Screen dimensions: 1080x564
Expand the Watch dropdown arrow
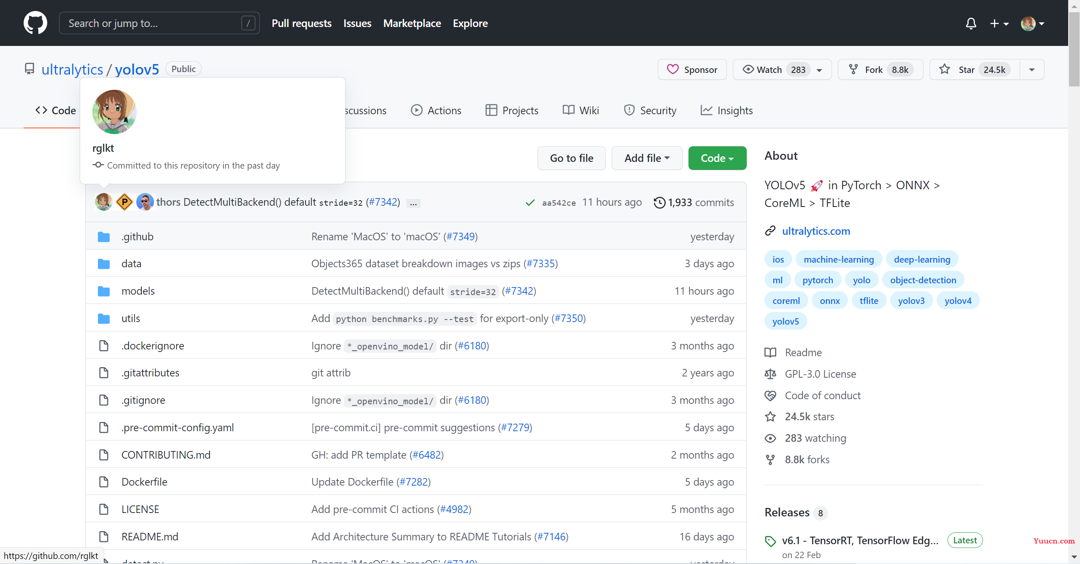(821, 69)
